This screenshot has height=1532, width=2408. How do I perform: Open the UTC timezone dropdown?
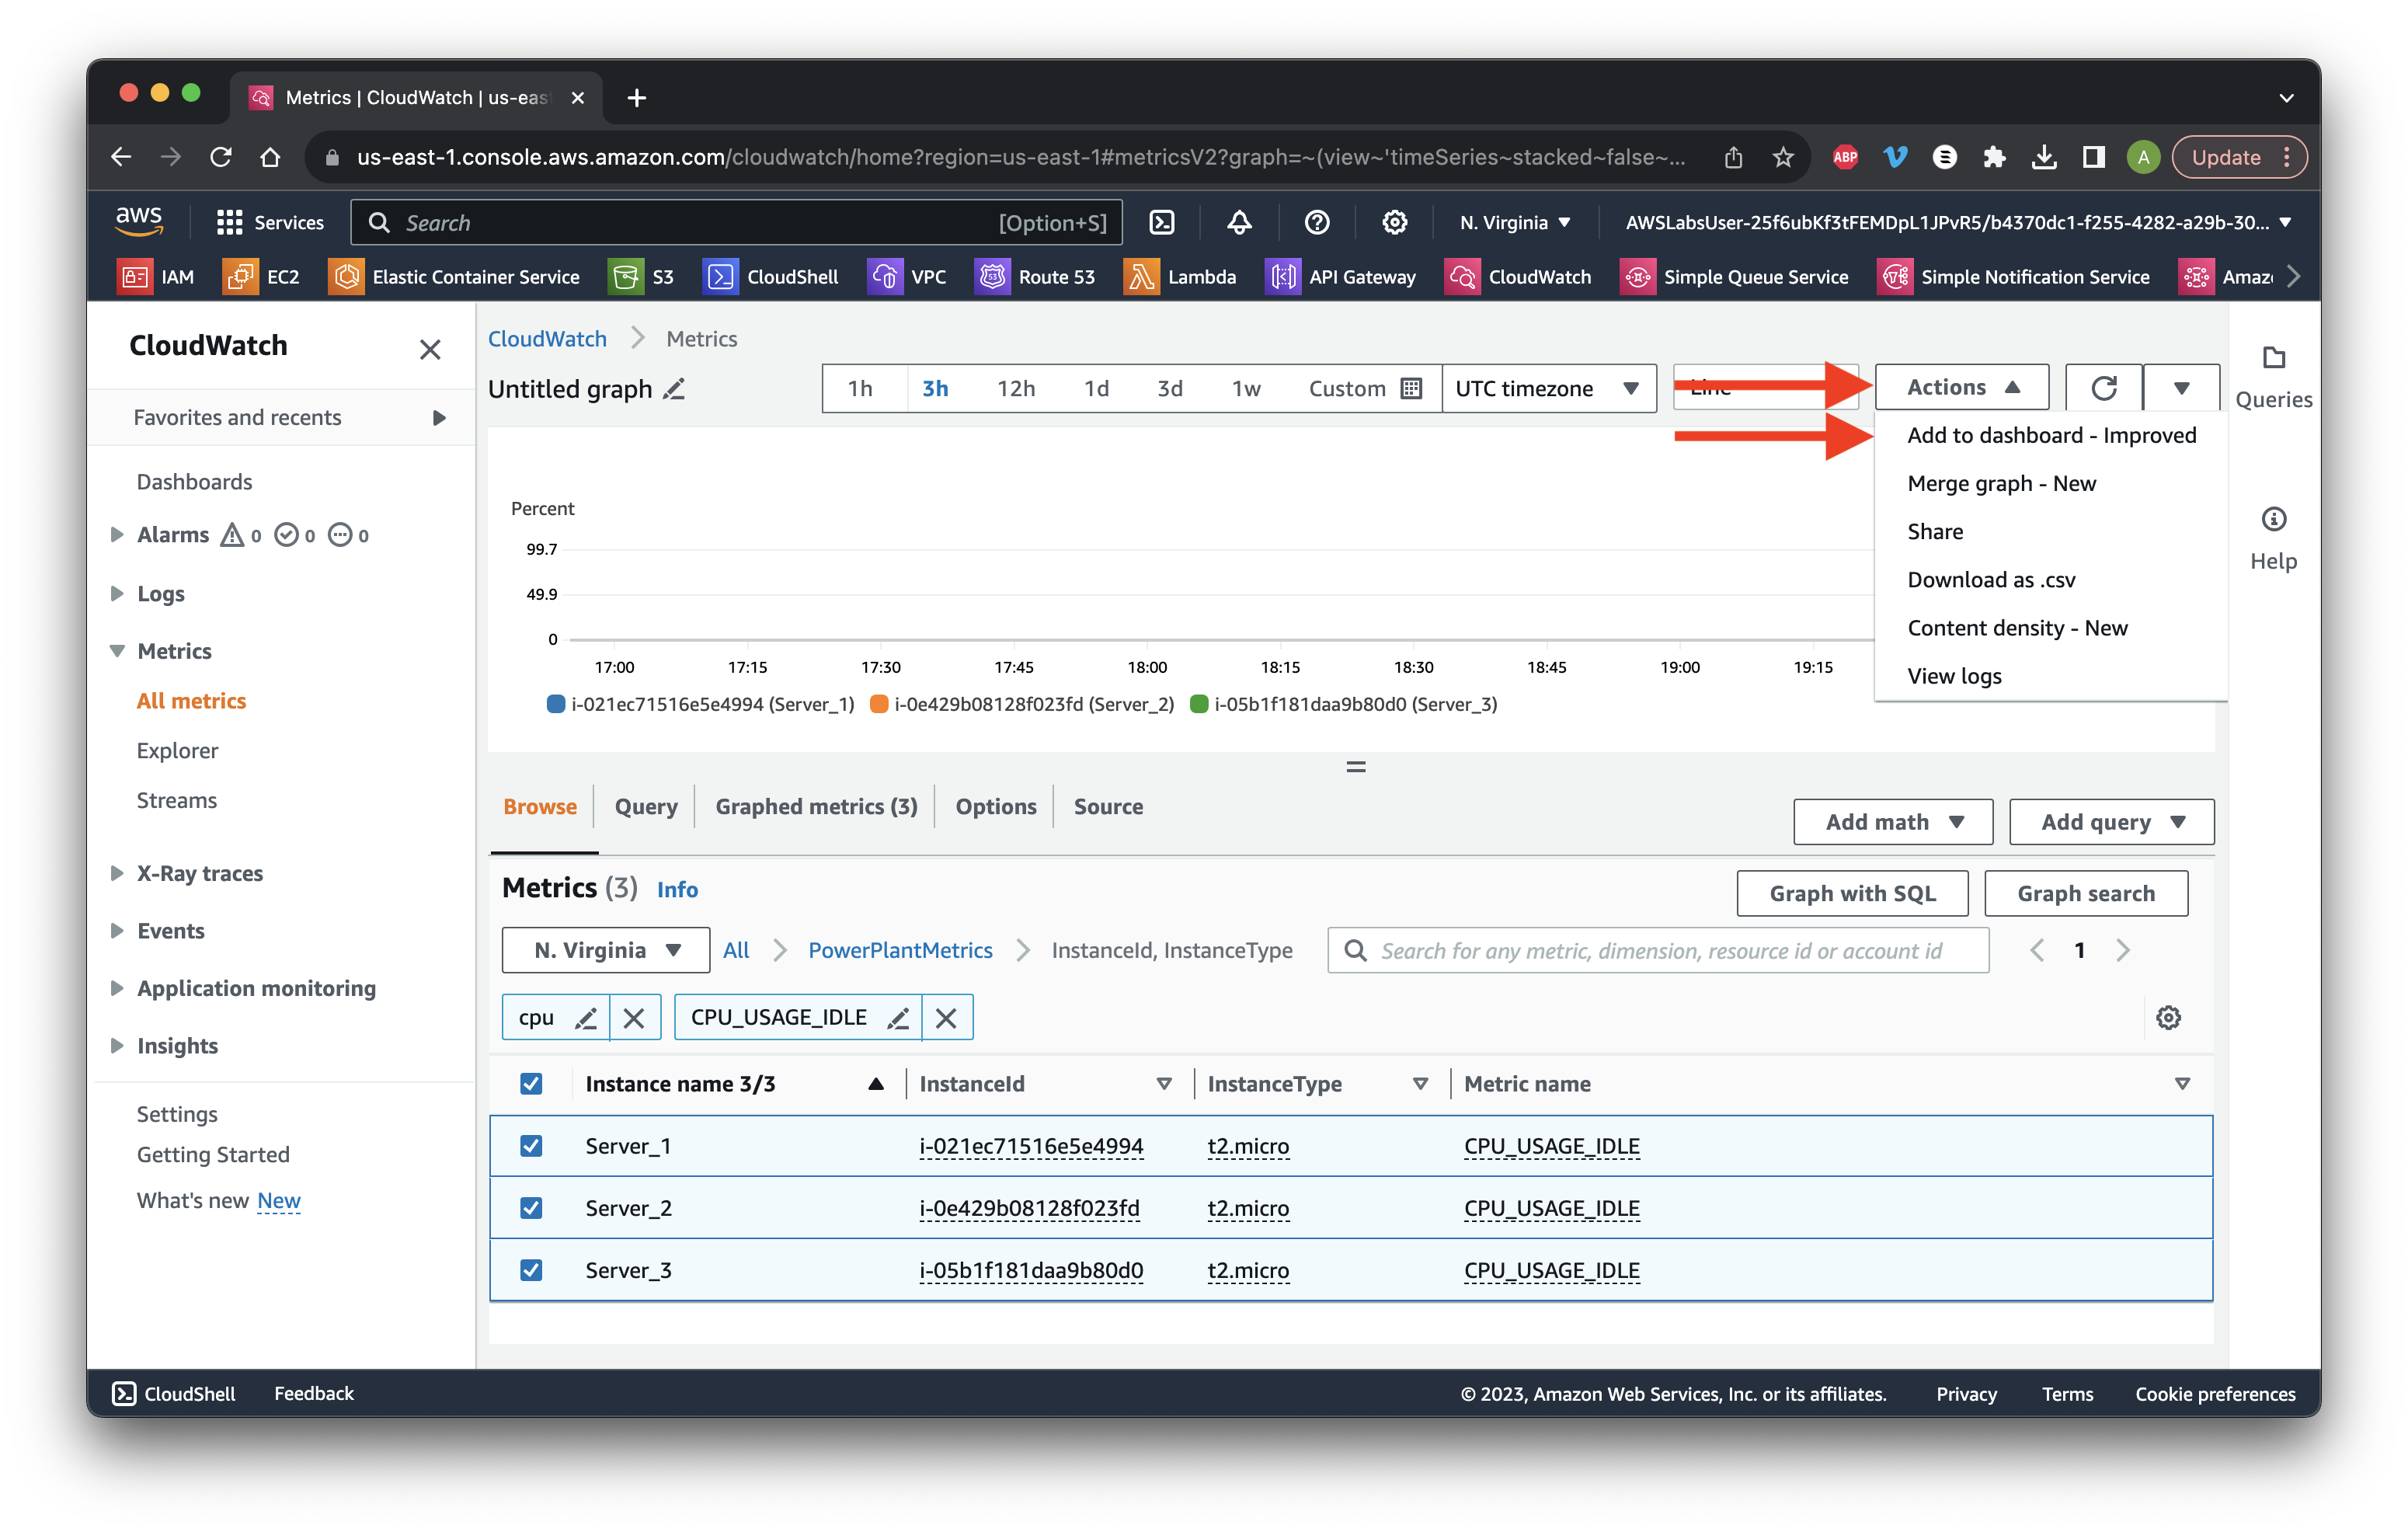[x=1549, y=389]
